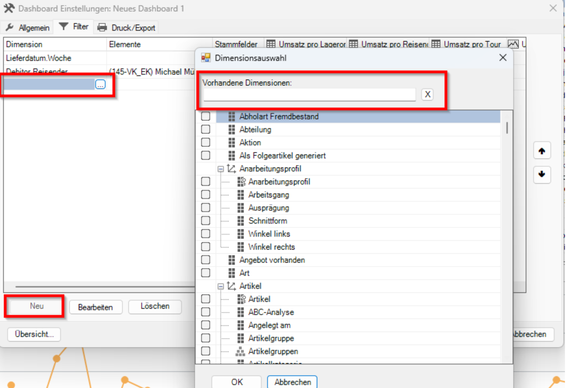Click Abbrechen in the Dimensionsauswahl dialog
Image resolution: width=566 pixels, height=388 pixels.
pos(292,382)
